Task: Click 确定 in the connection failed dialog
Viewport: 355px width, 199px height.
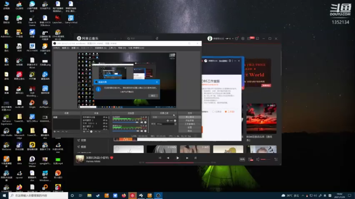Action: click(x=153, y=96)
